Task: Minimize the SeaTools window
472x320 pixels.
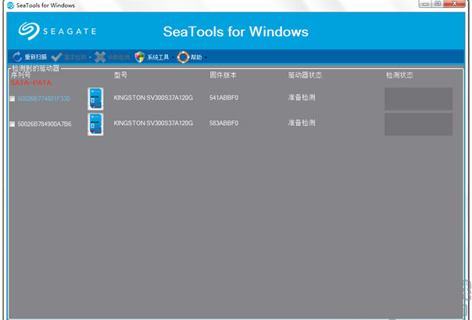Action: pyautogui.click(x=425, y=4)
